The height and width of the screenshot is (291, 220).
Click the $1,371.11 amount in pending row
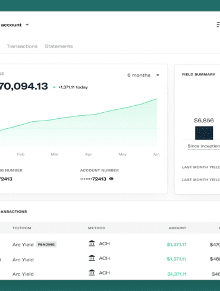[x=177, y=245]
